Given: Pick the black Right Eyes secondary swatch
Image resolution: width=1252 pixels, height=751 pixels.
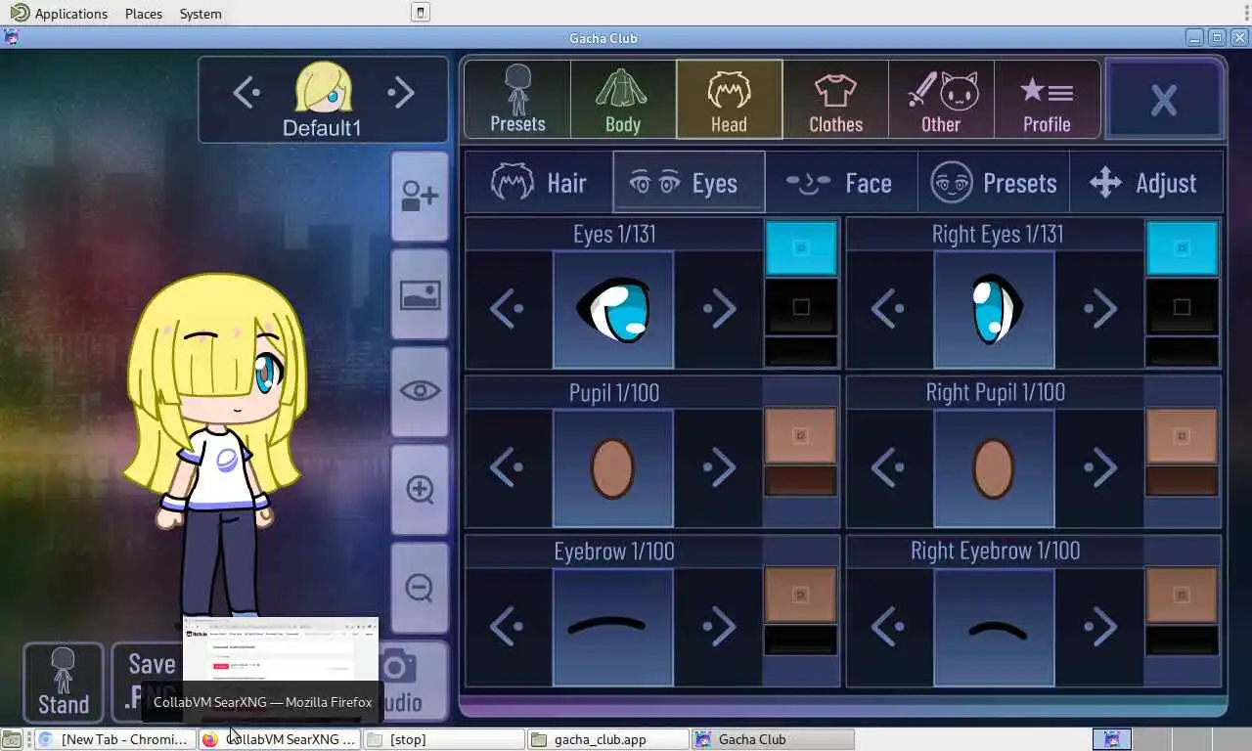Looking at the screenshot, I should point(1182,307).
